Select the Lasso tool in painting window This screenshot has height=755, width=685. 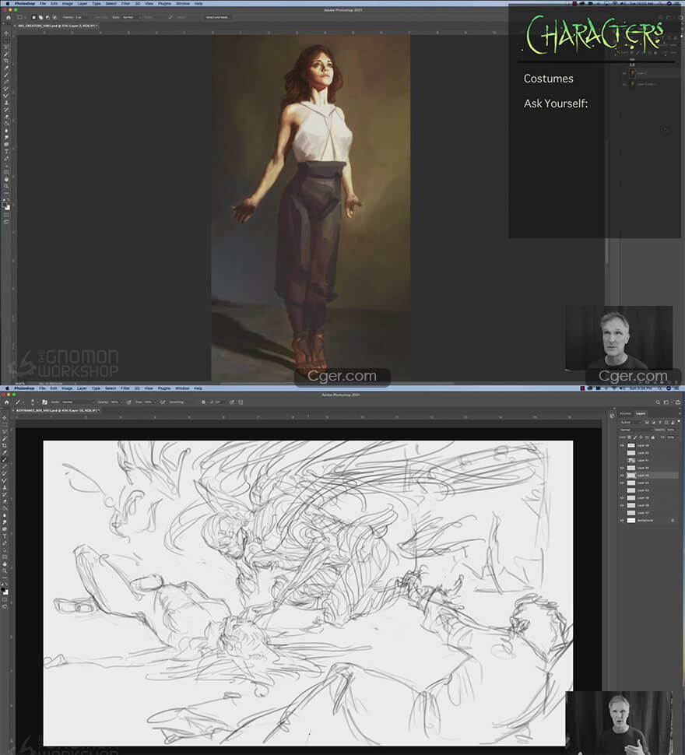[5, 47]
